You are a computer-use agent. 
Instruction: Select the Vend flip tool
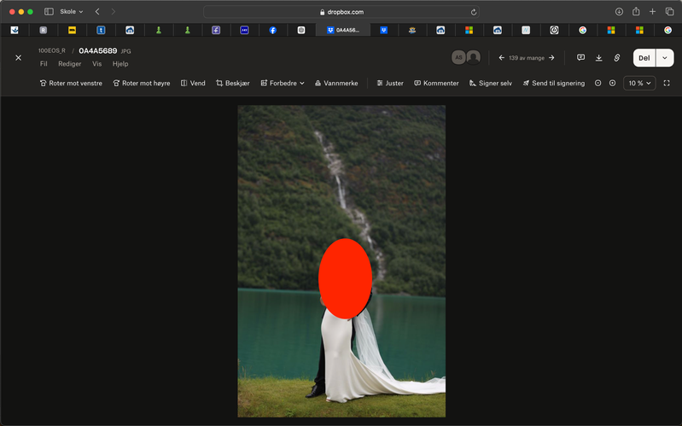tap(193, 84)
